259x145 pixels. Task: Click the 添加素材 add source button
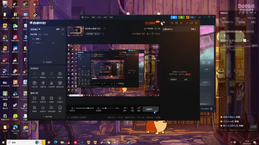pyautogui.click(x=47, y=62)
